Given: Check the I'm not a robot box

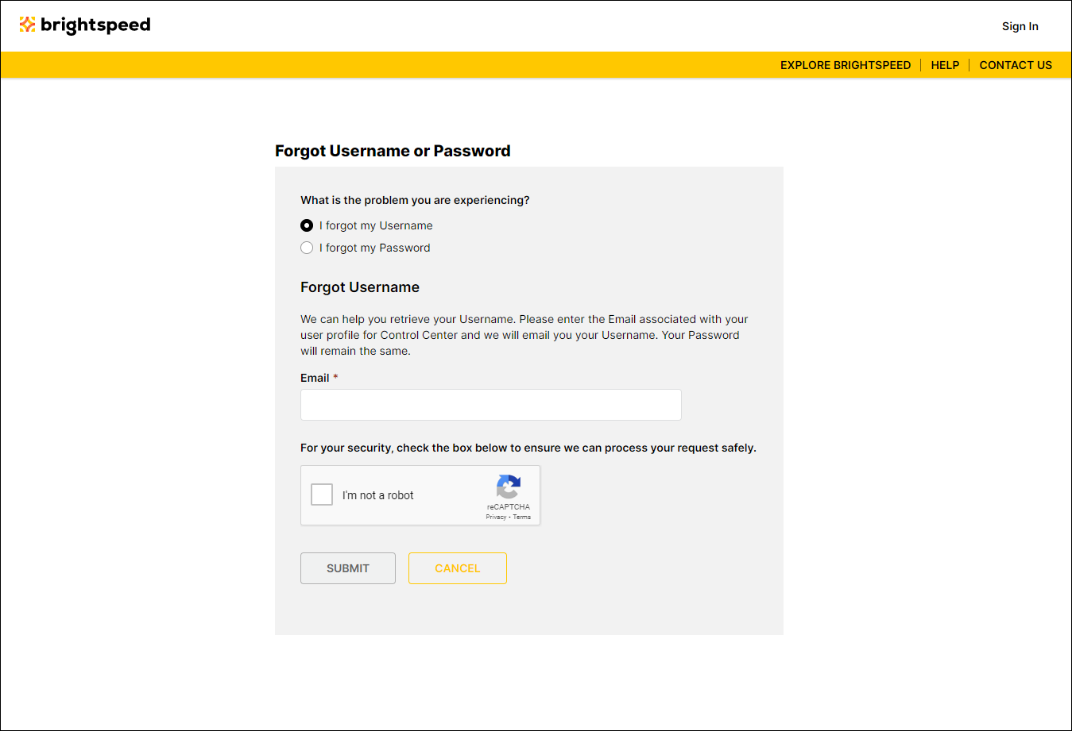Looking at the screenshot, I should (322, 494).
